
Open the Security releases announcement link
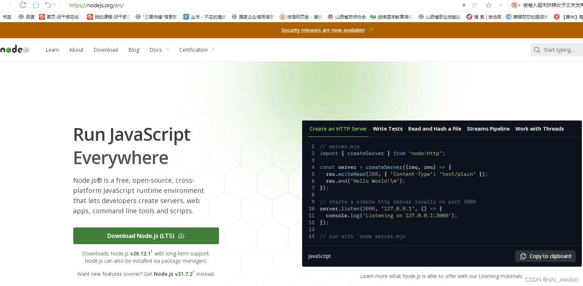[x=323, y=30]
